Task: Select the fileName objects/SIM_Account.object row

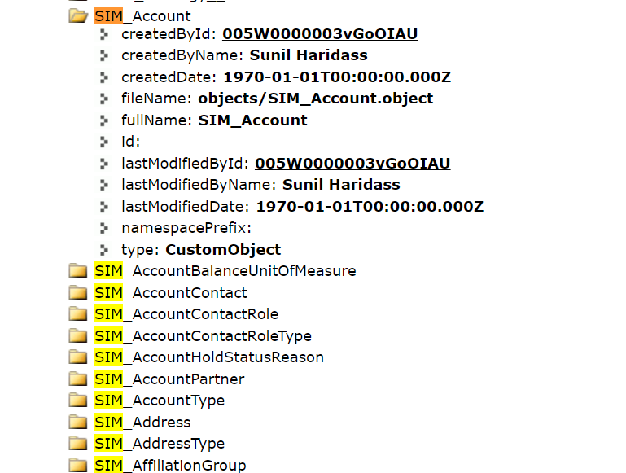Action: pos(277,99)
